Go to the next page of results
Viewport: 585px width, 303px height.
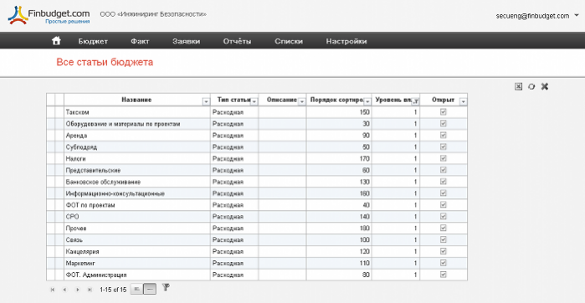pos(78,290)
